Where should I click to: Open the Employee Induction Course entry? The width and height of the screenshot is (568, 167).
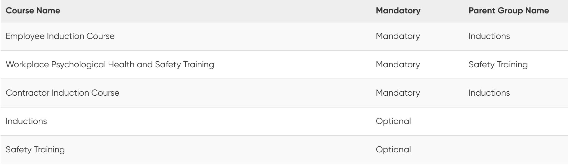pyautogui.click(x=60, y=36)
